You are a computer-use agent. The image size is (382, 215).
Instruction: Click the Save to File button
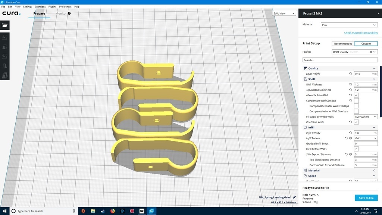pyautogui.click(x=366, y=198)
